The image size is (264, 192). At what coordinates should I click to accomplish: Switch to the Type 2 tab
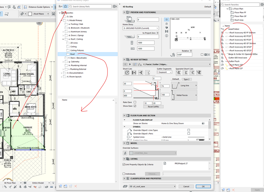pos(186,79)
